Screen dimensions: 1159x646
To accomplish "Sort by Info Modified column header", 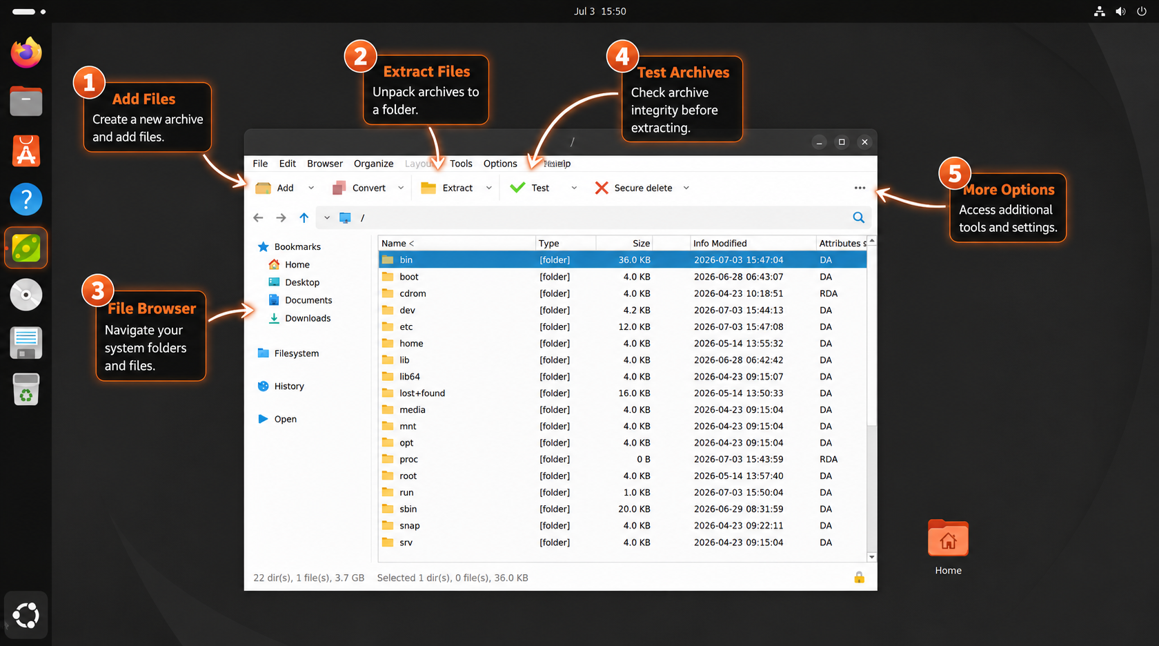I will click(x=753, y=243).
